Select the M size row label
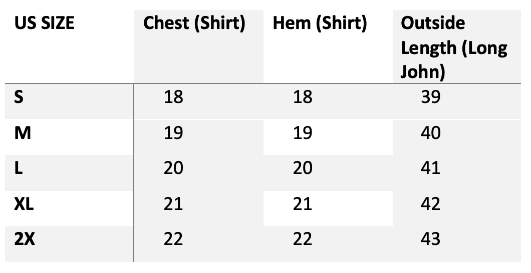The image size is (531, 273). 23,133
